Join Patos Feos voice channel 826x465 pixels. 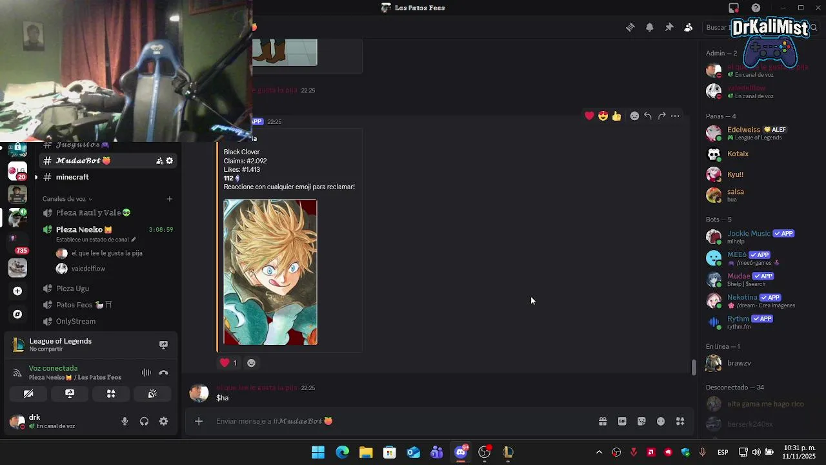[x=108, y=305]
